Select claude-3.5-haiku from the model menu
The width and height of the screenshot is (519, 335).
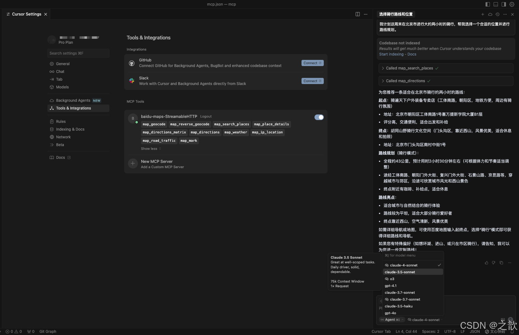[x=413, y=306]
